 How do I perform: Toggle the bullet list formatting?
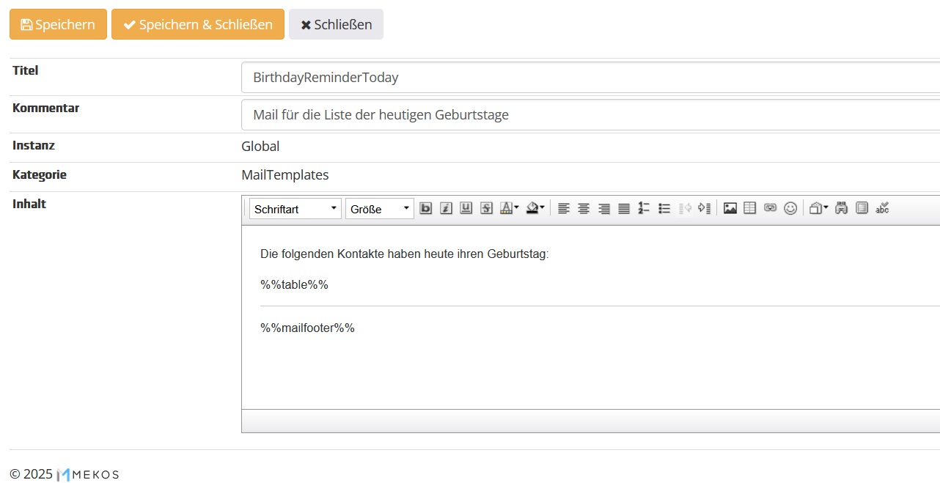click(664, 207)
